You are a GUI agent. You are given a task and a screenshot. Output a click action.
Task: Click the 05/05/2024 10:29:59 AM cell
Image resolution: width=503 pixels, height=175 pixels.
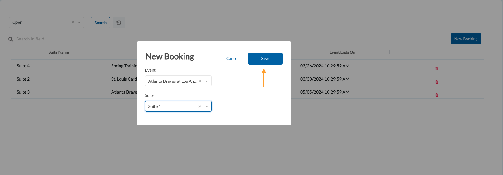tap(325, 92)
